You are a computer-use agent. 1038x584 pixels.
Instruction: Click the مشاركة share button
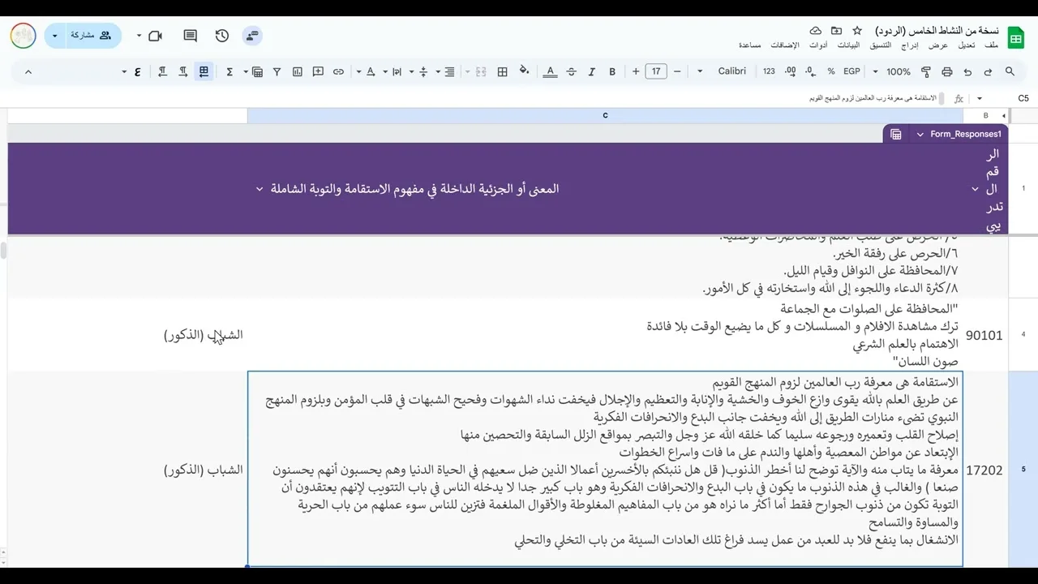pyautogui.click(x=94, y=36)
